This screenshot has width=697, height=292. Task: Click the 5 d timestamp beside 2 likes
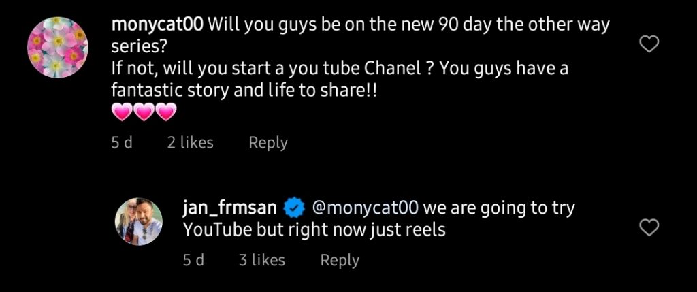pyautogui.click(x=122, y=142)
